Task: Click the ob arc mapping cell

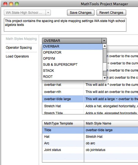Action: tap(111, 143)
